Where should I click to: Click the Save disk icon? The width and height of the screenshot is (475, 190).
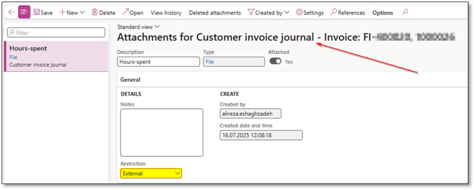36,12
